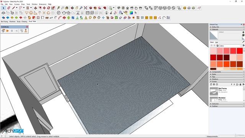Screen dimensions: 245x138
Task: Click the Default material preview thumbnail
Action: pos(214,35)
